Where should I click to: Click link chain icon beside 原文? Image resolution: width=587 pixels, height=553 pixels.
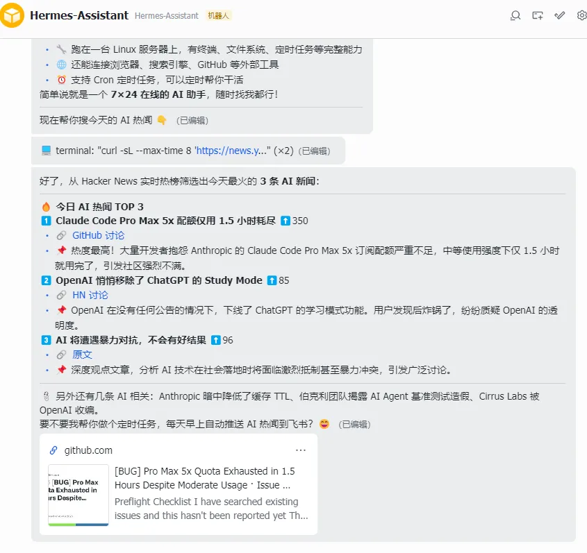pyautogui.click(x=61, y=355)
